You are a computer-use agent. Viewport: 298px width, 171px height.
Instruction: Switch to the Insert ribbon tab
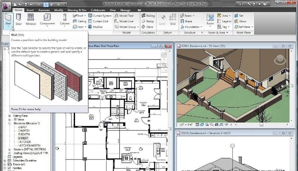coord(30,10)
